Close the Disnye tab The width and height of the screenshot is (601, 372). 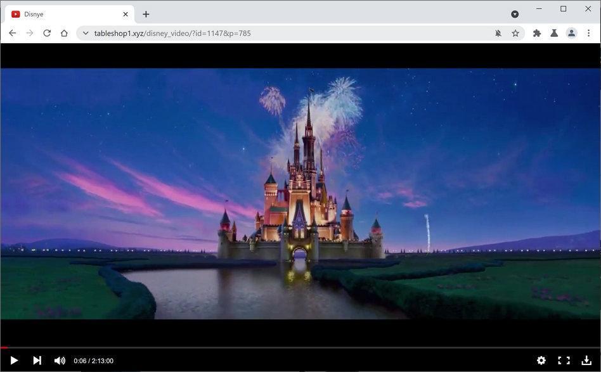pyautogui.click(x=126, y=14)
